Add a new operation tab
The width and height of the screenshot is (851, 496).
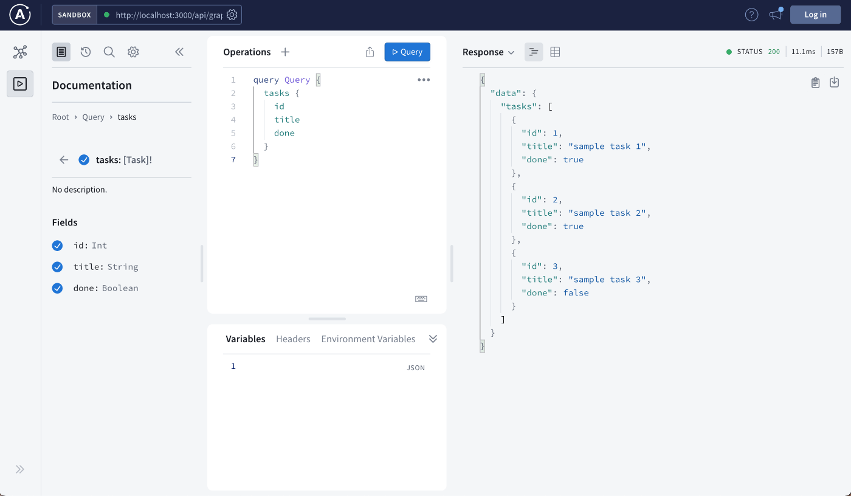point(285,52)
